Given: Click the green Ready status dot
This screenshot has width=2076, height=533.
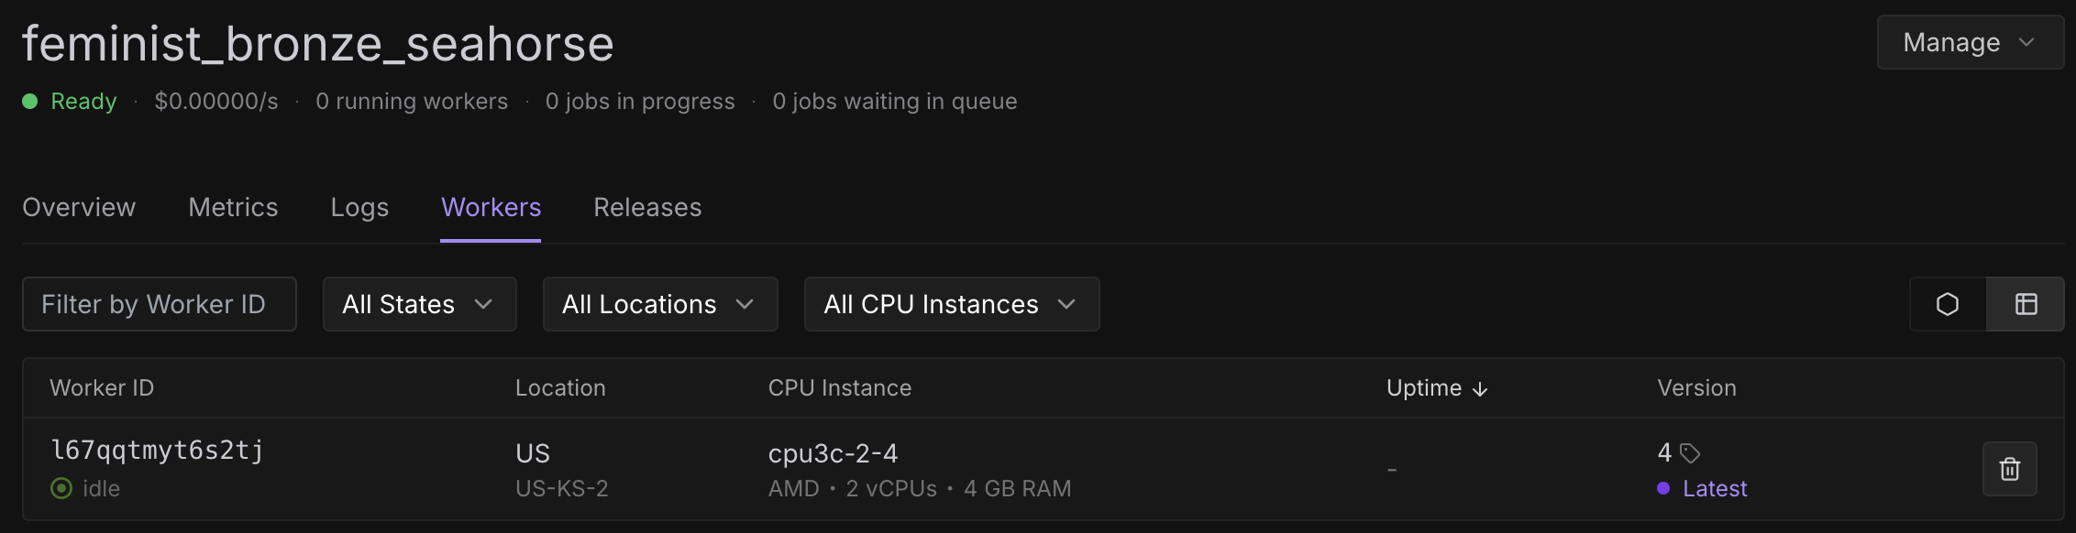Looking at the screenshot, I should tap(30, 102).
